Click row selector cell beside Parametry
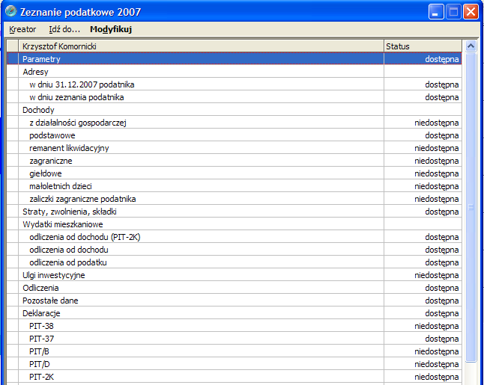Viewport: 484px width, 385px height. [x=13, y=59]
